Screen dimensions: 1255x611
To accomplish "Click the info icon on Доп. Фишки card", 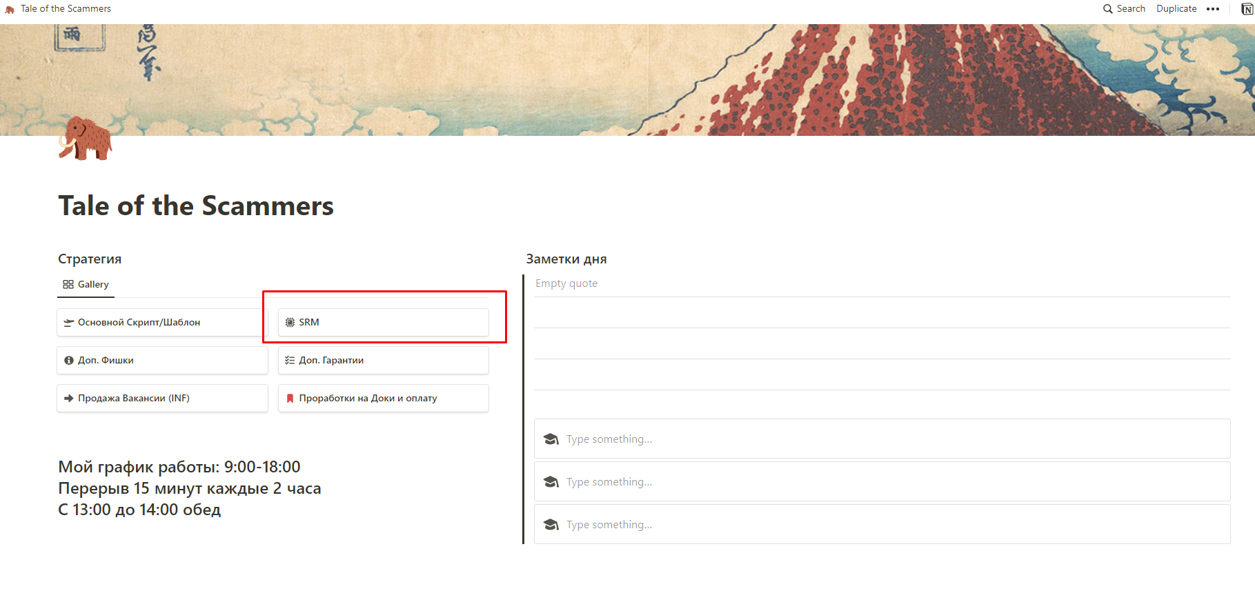I will coord(69,360).
